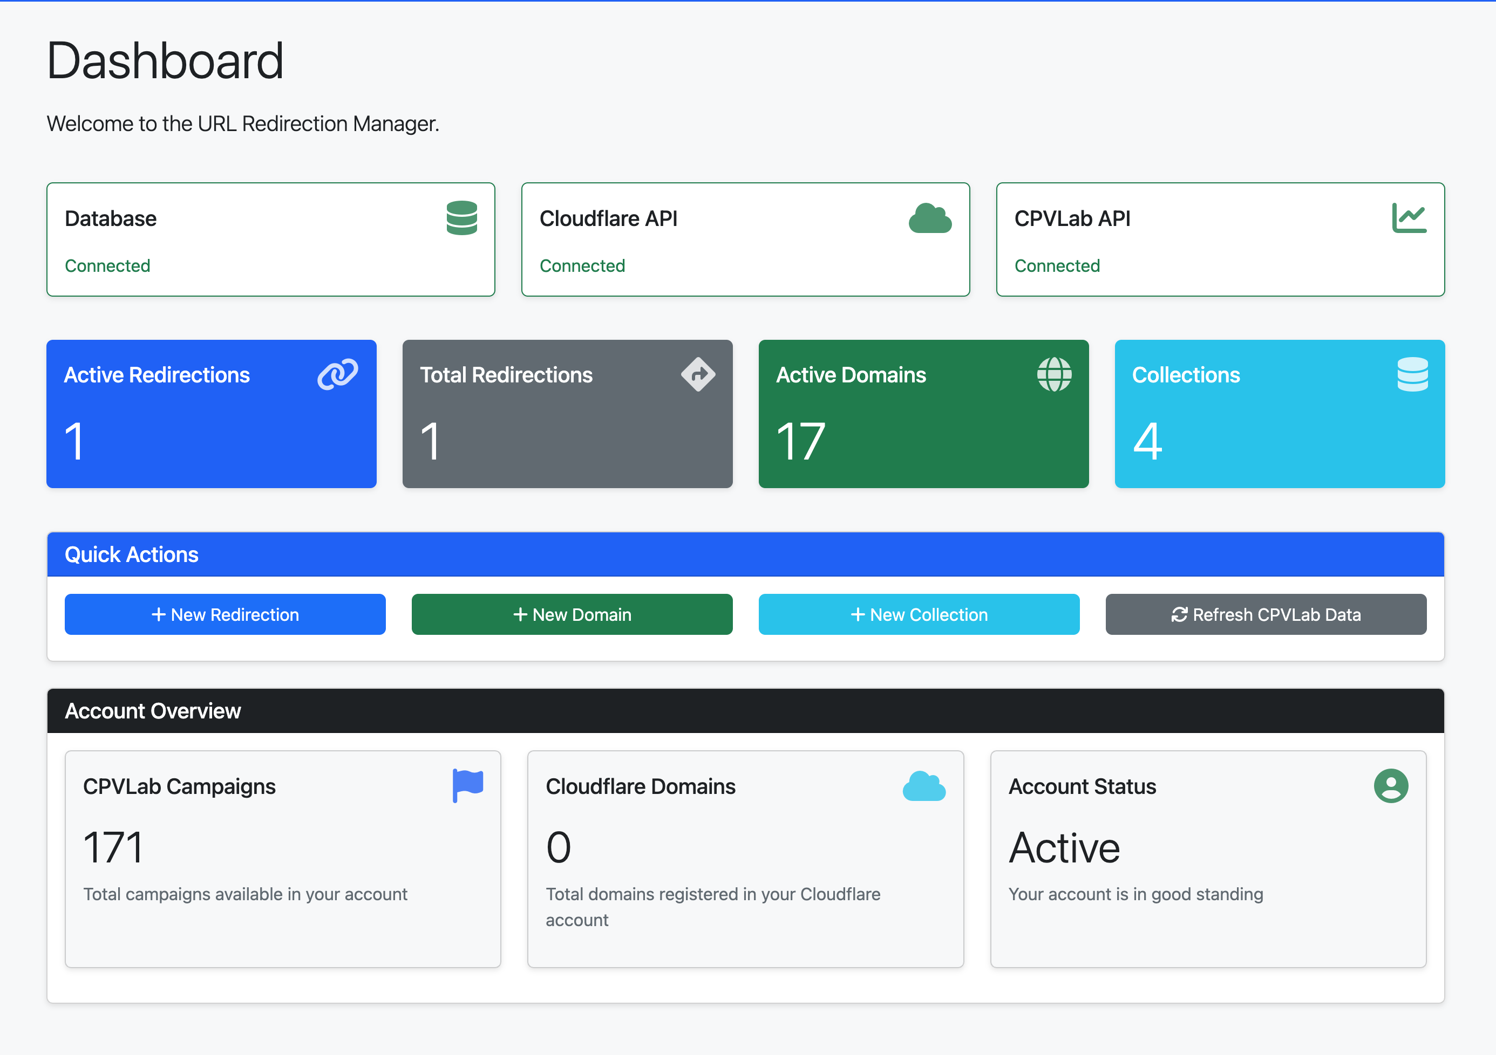Click the Active account status value
The height and width of the screenshot is (1055, 1496).
tap(1064, 848)
